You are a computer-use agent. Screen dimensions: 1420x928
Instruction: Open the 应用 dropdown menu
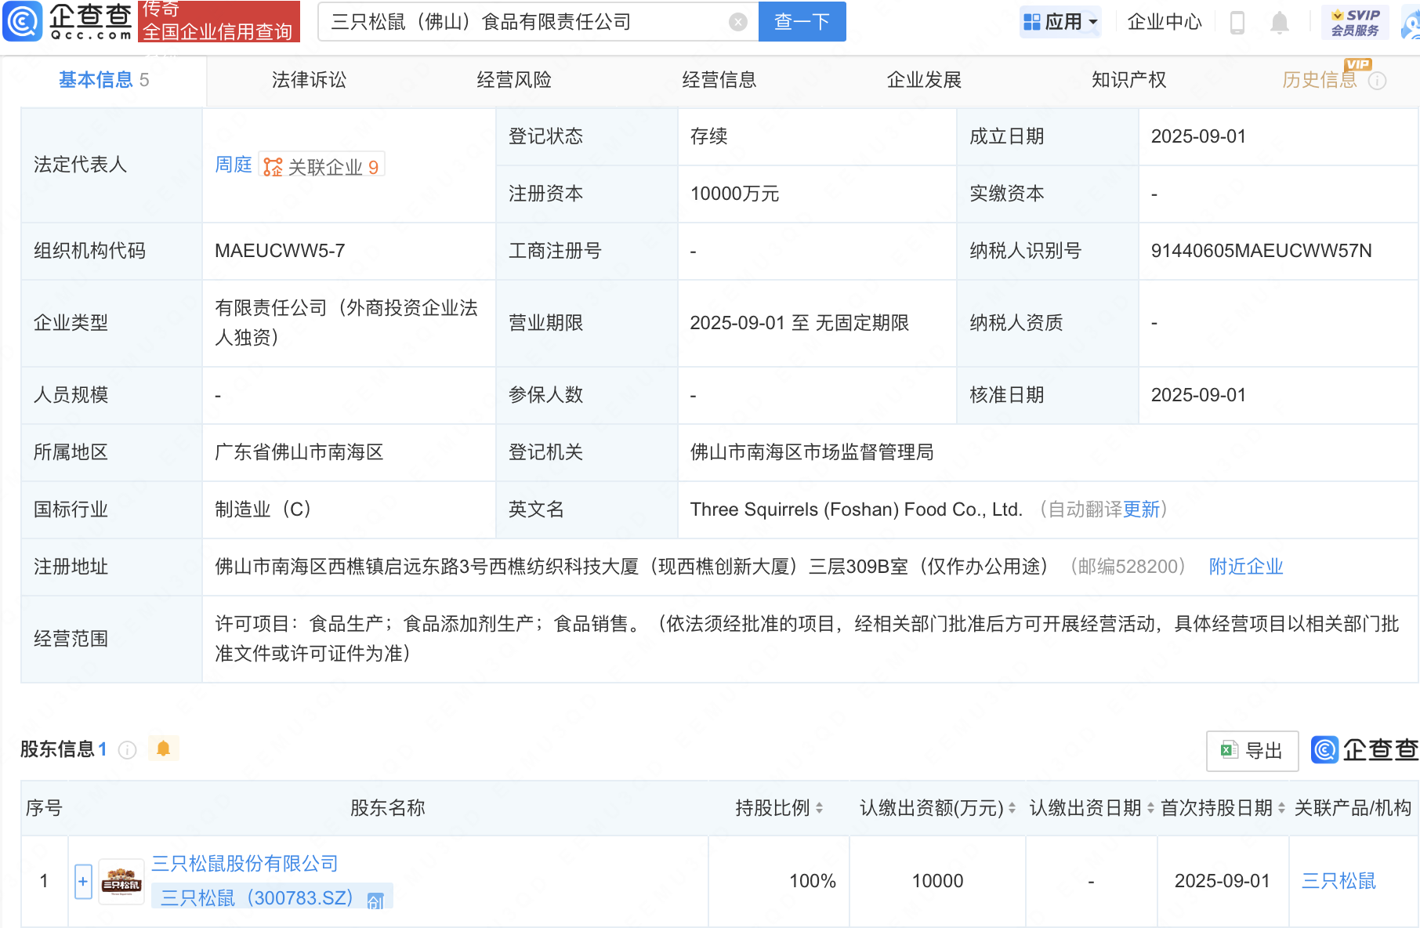point(1061,22)
